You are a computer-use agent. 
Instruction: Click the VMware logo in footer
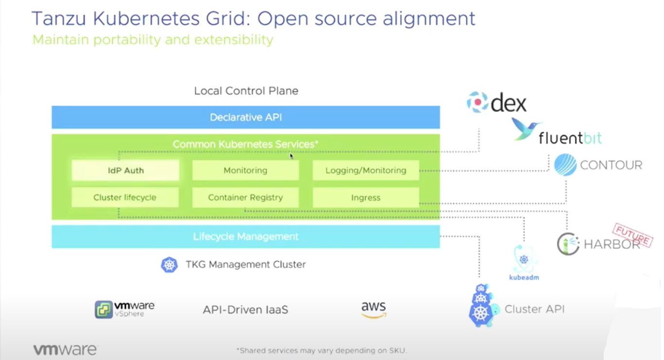(x=65, y=350)
